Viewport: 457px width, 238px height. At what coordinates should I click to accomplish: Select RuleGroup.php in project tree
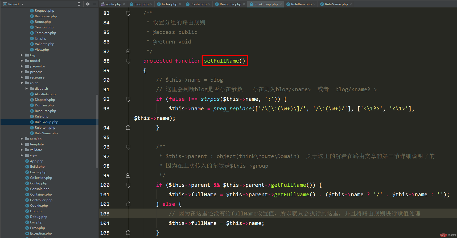[46, 122]
